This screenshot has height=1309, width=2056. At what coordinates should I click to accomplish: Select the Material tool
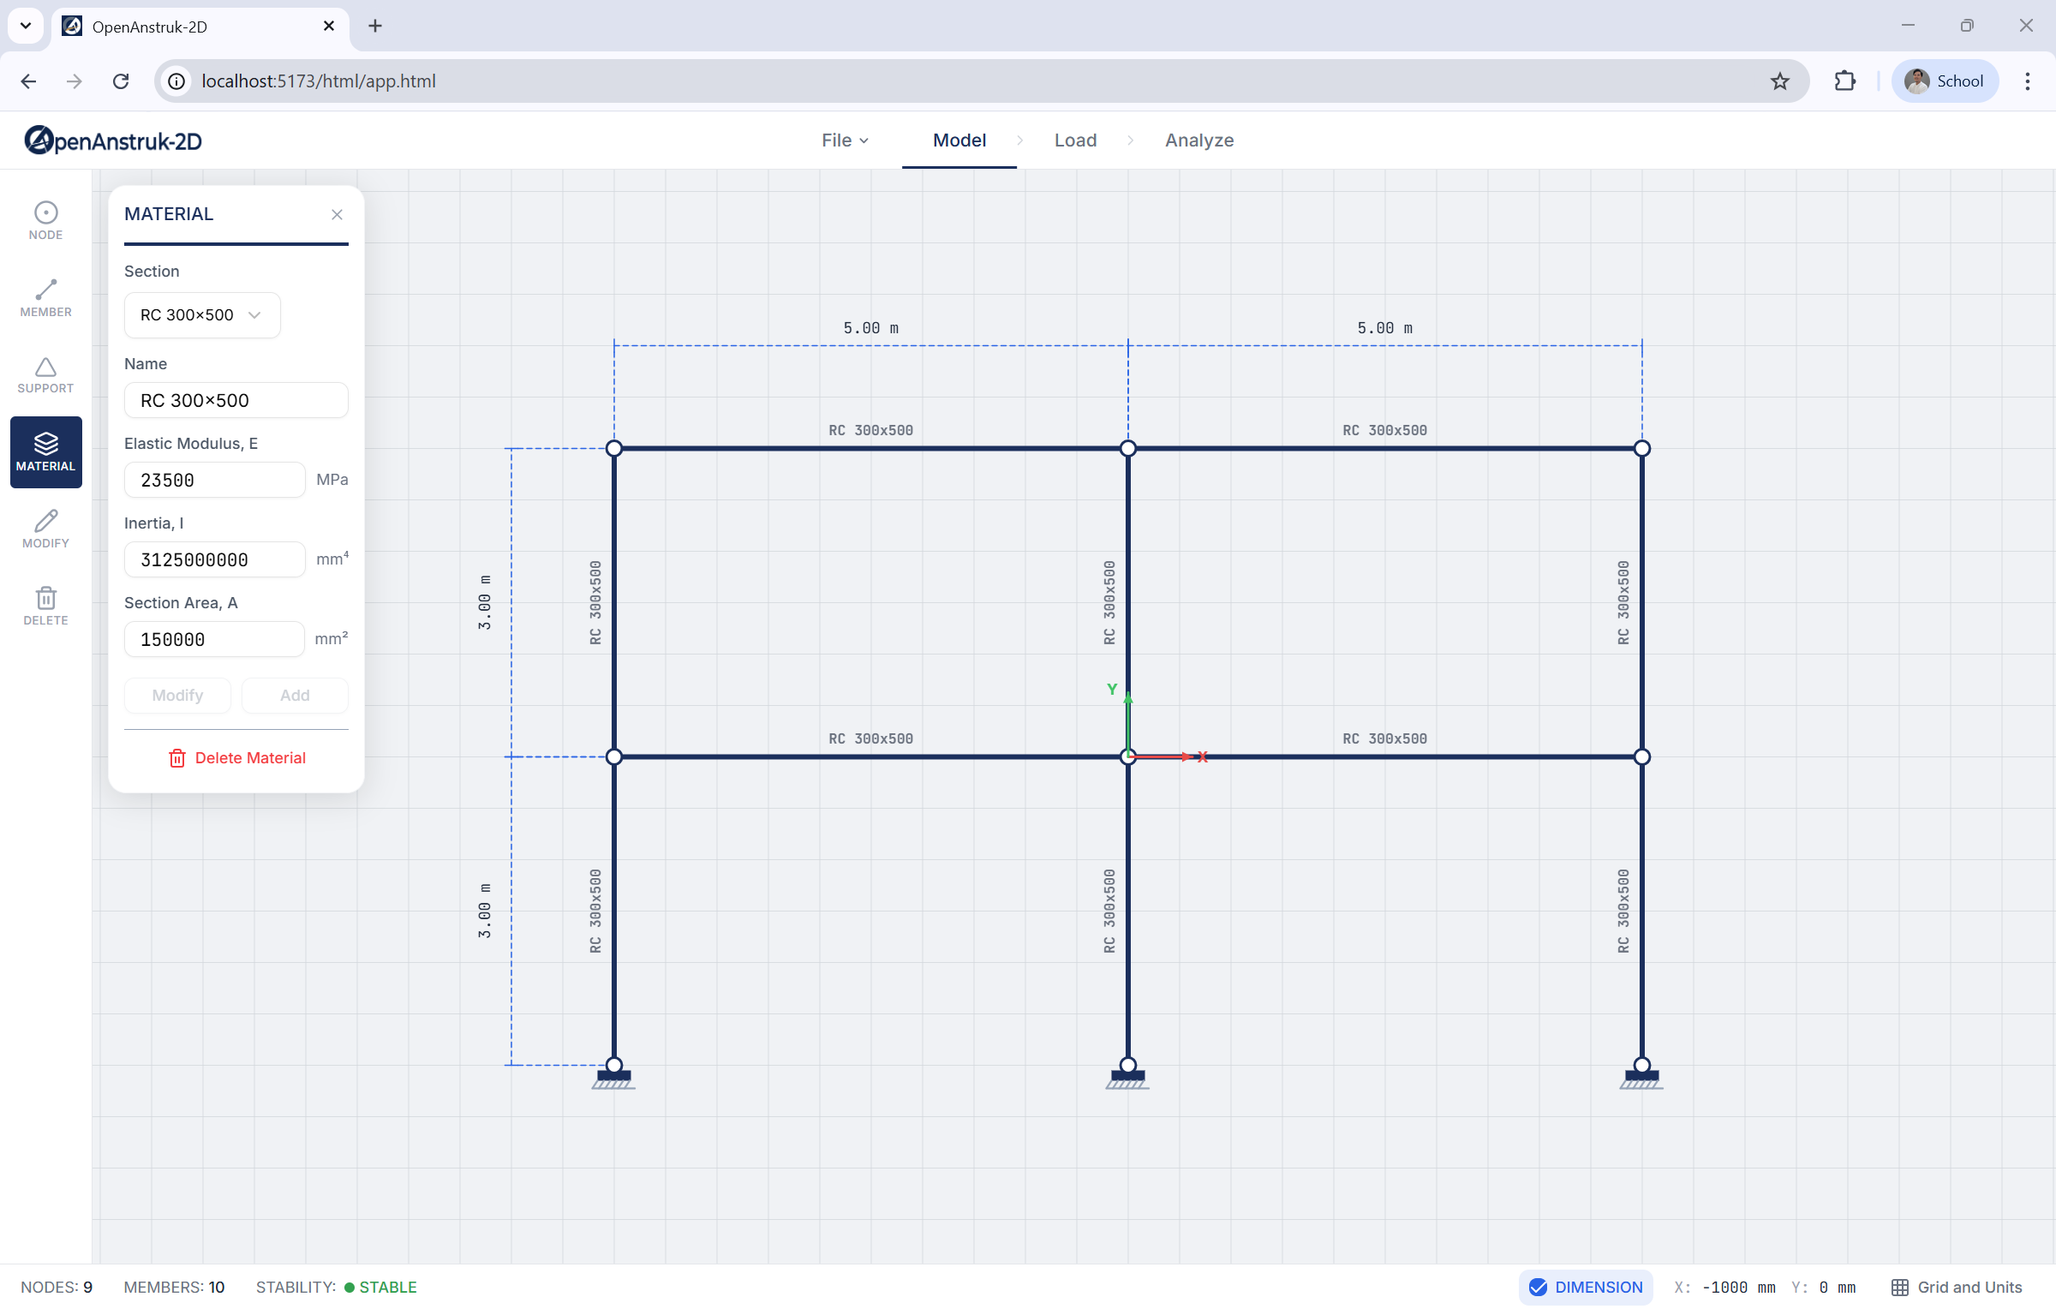coord(45,452)
